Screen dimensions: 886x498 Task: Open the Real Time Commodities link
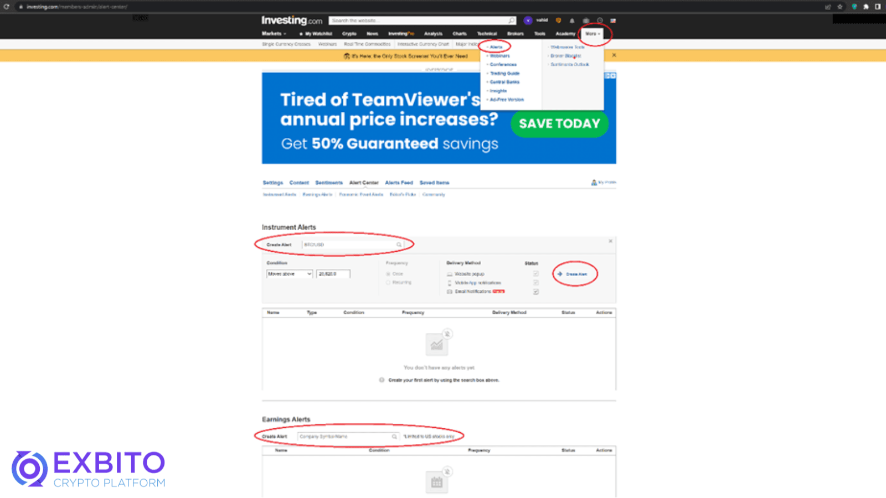[367, 44]
